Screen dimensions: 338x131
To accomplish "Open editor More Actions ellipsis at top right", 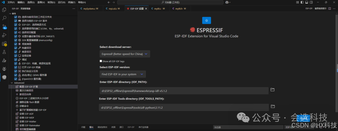I will (334, 9).
